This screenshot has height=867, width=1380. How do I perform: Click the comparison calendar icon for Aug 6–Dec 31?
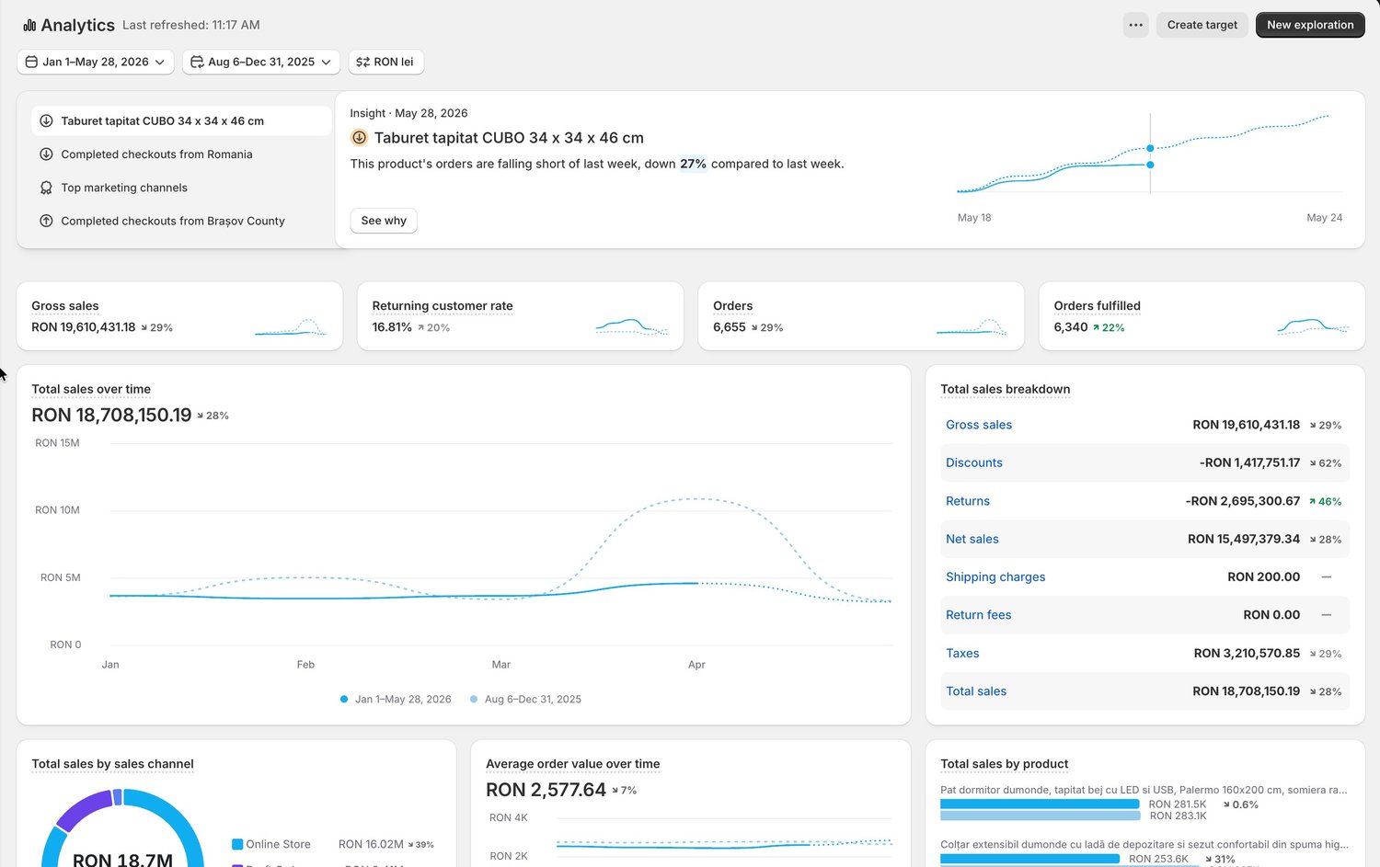pos(197,62)
